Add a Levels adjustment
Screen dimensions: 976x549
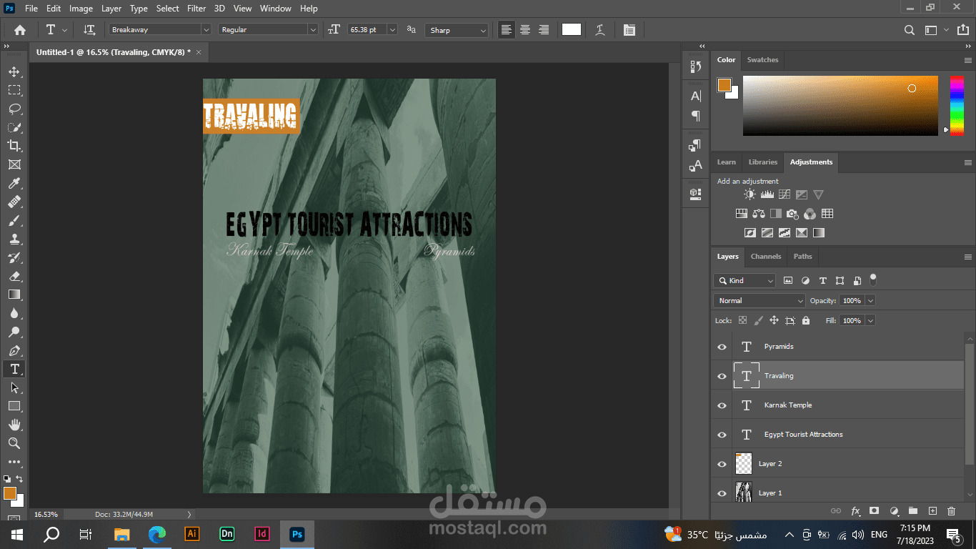click(767, 194)
